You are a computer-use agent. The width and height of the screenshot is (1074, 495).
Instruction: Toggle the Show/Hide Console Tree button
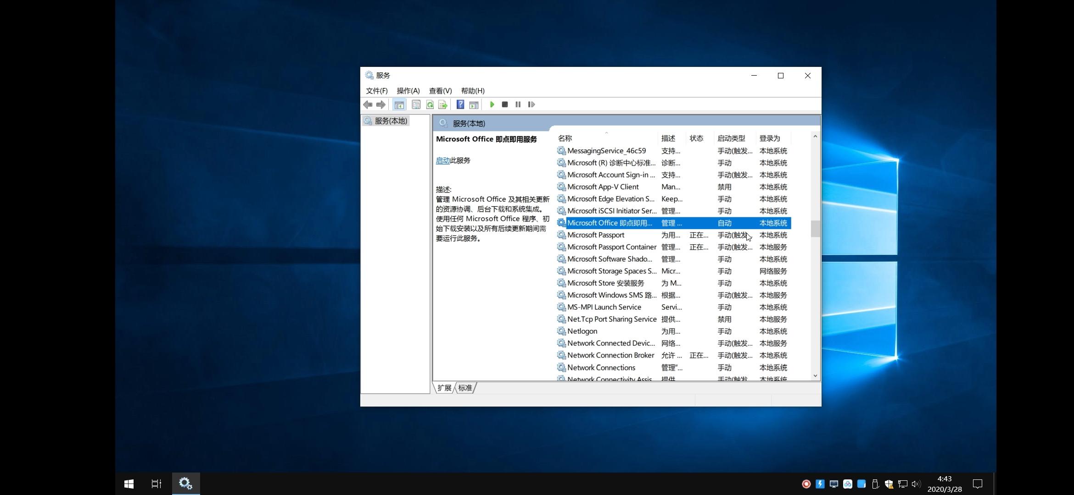[399, 105]
